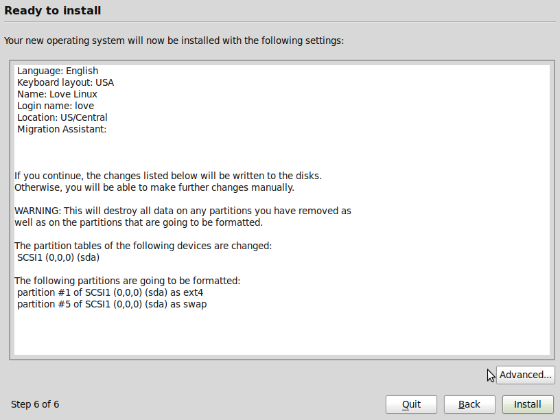
Task: Click the "Name: Love Linux" line
Action: 57,94
